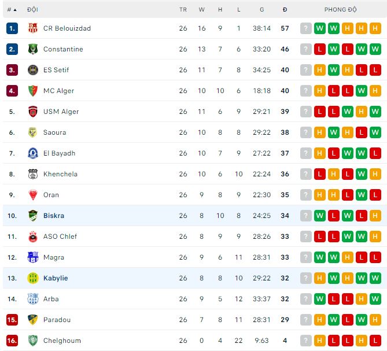Click the Oran club crest
387x351 pixels.
(32, 195)
